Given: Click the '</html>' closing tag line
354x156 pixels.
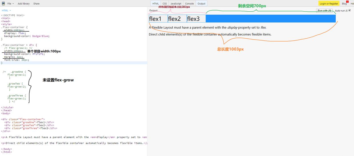Looking at the screenshot, I should pos(7,152).
